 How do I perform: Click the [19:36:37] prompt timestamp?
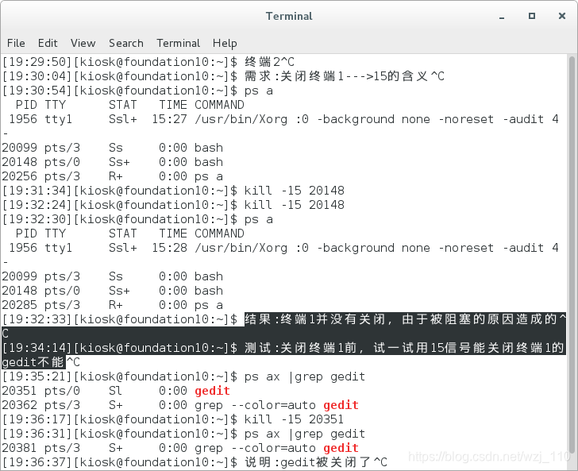click(x=37, y=462)
